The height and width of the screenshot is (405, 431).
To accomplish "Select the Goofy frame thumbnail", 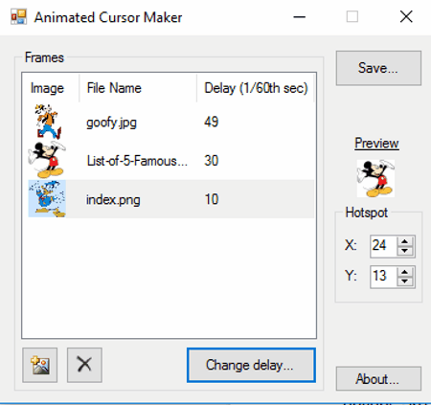I will pyautogui.click(x=48, y=122).
